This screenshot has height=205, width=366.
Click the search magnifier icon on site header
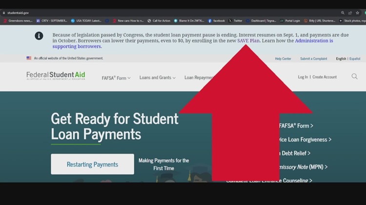354,77
